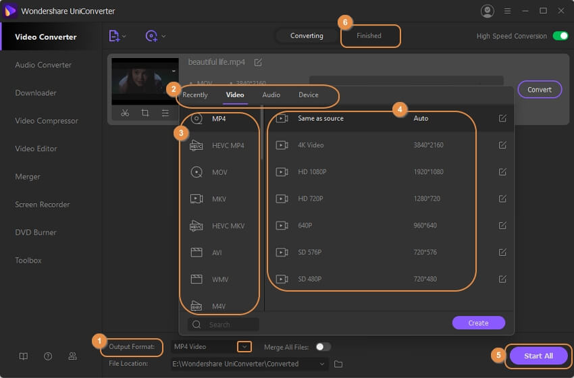The height and width of the screenshot is (378, 574).
Task: Open the effects settings list icon
Action: point(165,113)
